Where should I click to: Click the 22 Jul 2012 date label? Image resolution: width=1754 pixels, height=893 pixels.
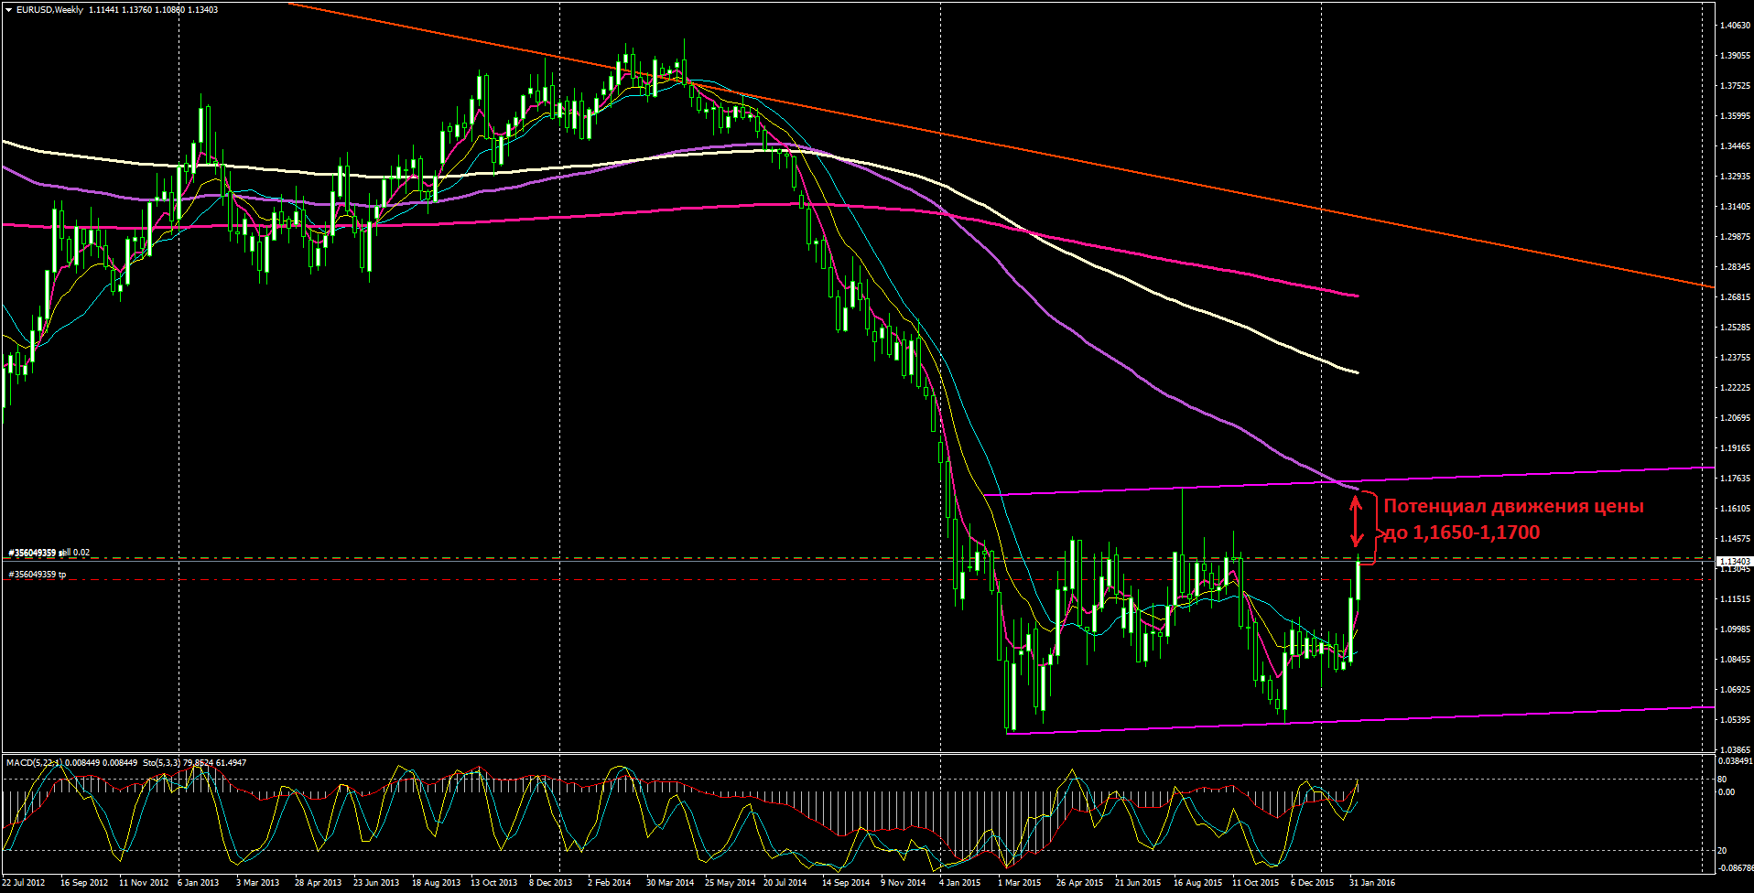[24, 883]
